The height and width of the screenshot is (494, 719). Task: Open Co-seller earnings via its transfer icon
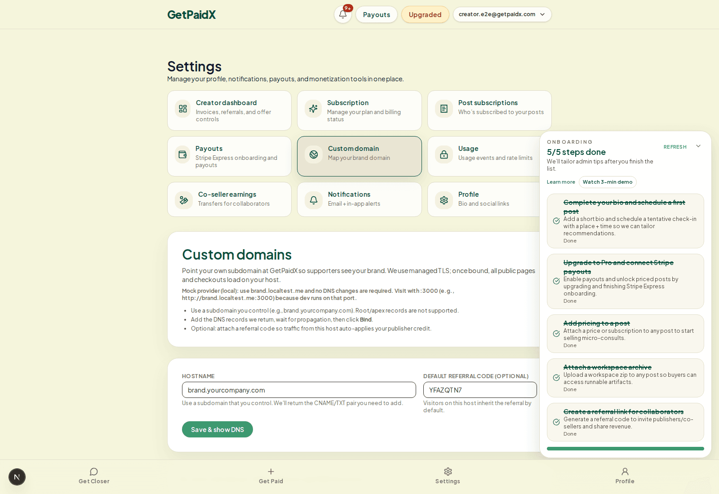183,200
